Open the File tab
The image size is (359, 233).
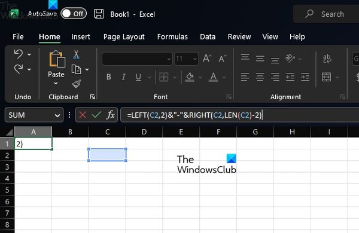18,36
